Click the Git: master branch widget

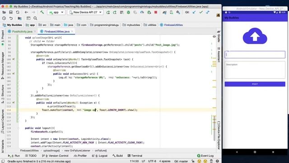click(181, 161)
